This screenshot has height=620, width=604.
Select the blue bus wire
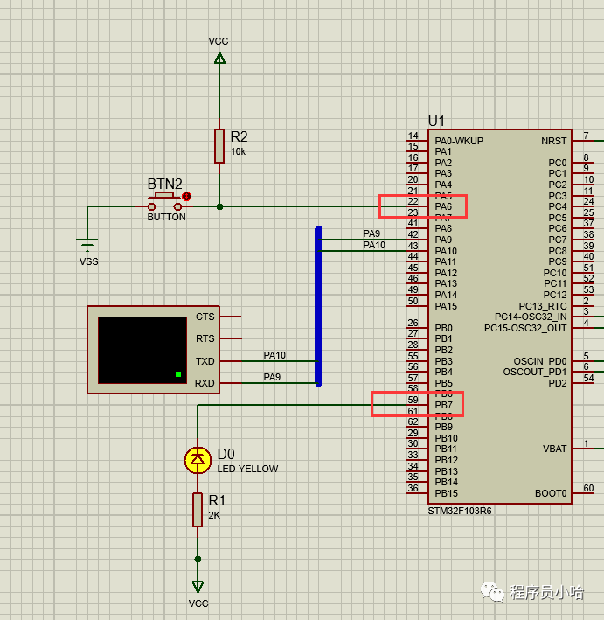(318, 306)
